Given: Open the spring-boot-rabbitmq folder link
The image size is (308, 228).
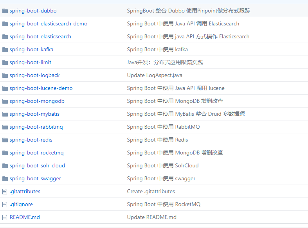Looking at the screenshot, I should (36, 127).
